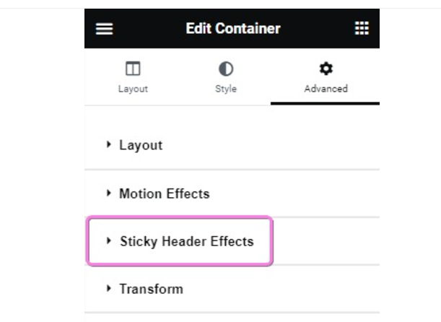Open the Elementor hamburger menu
441x322 pixels.
point(105,29)
